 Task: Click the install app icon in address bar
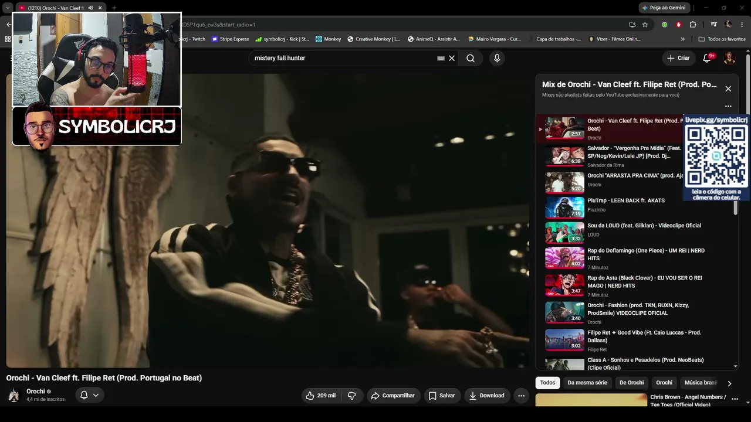[632, 25]
